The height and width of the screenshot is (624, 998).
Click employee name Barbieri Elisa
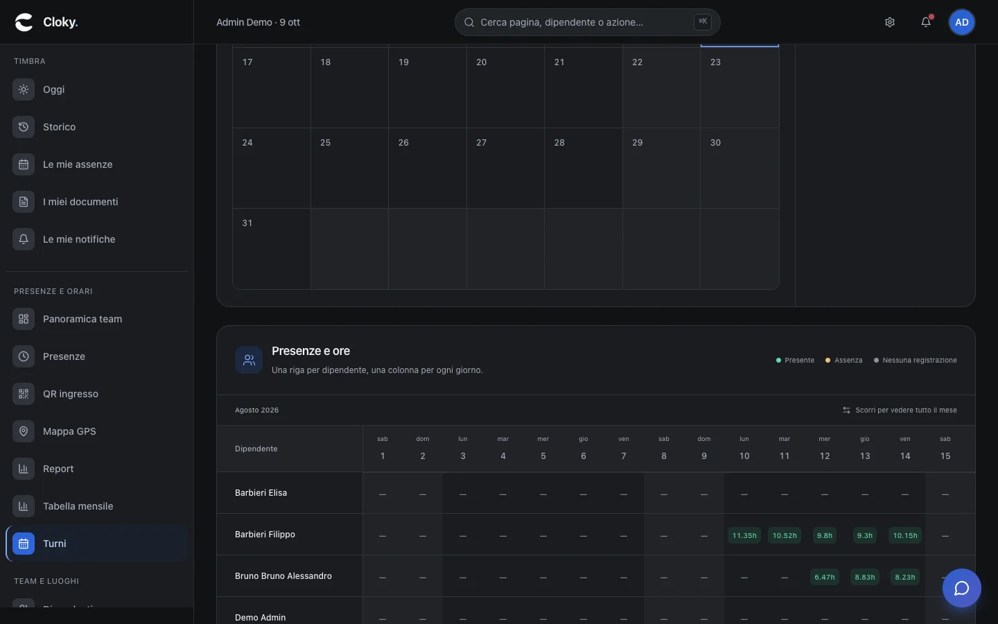(x=261, y=493)
